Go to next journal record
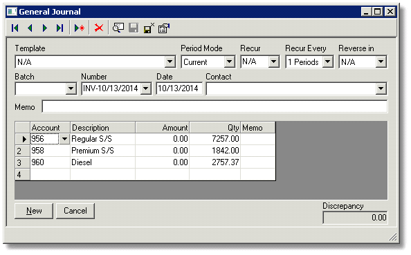The image size is (411, 255). 45,28
